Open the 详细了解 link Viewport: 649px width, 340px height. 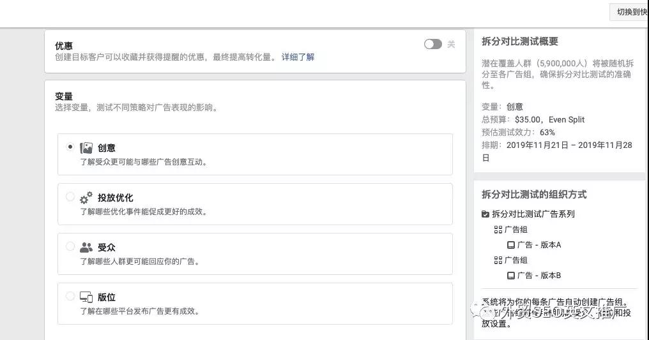[298, 57]
